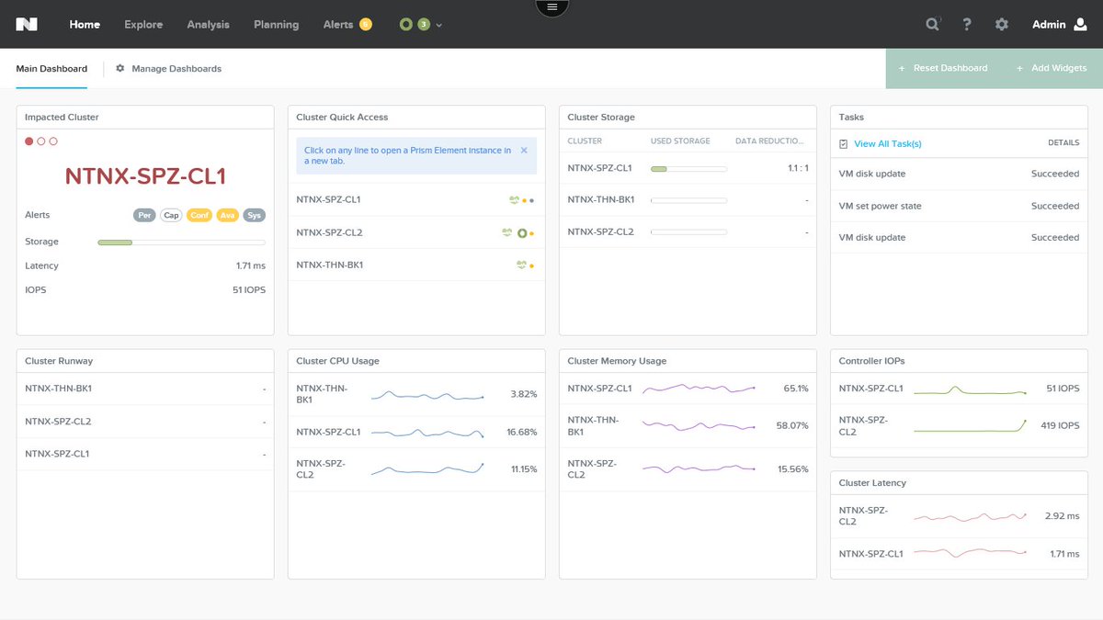Dismiss the Prism Element info banner
Screen dimensions: 1103x620
coord(524,150)
